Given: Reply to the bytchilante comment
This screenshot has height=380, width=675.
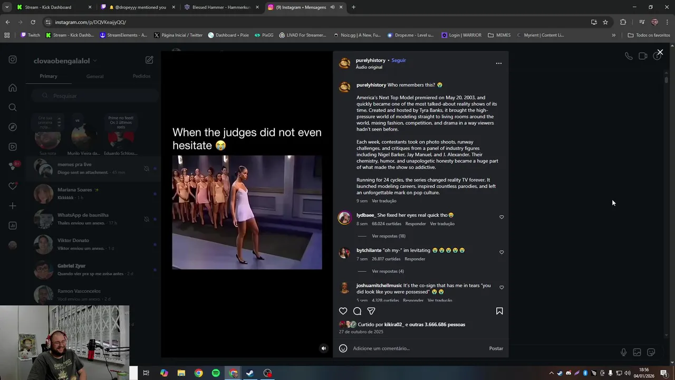Looking at the screenshot, I should point(414,259).
